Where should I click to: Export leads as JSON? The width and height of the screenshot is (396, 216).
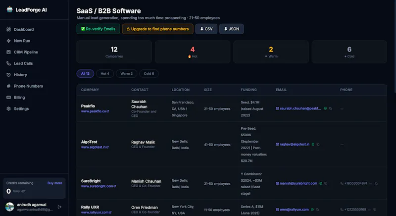point(231,29)
